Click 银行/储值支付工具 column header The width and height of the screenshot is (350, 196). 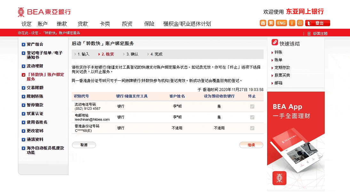[132, 96]
